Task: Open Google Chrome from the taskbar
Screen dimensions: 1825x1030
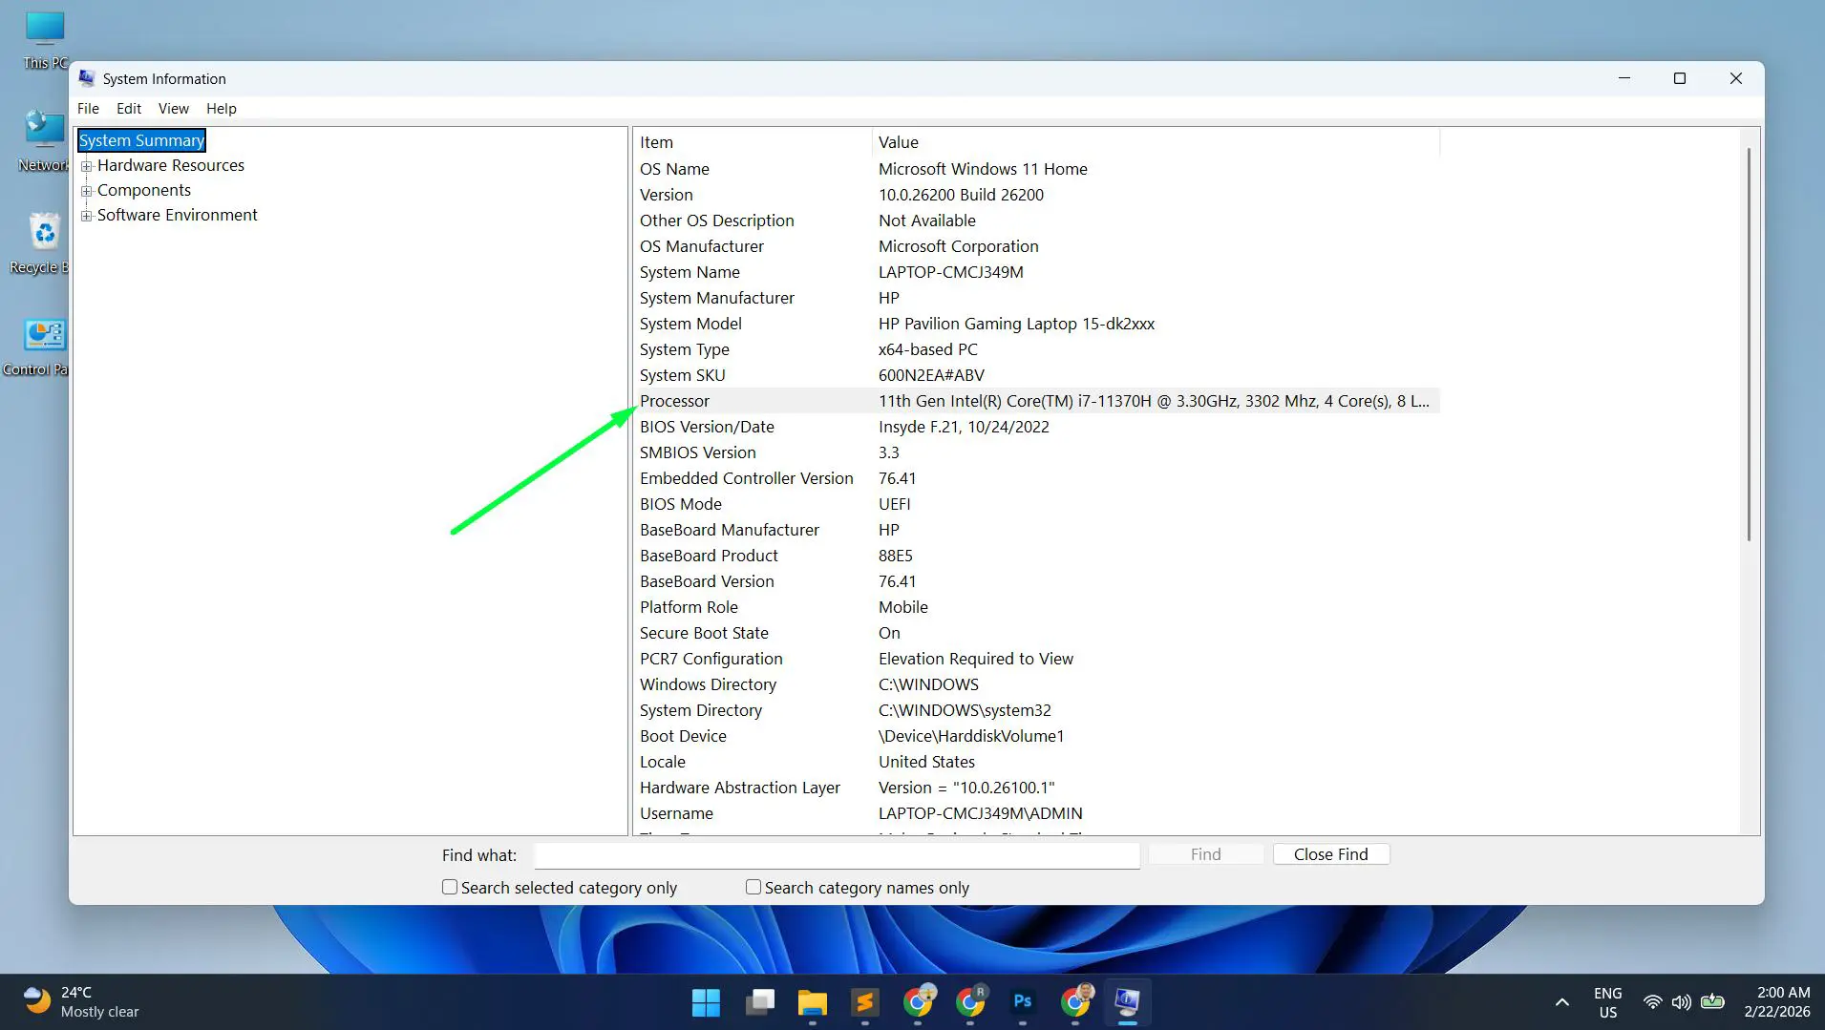Action: [x=920, y=1002]
